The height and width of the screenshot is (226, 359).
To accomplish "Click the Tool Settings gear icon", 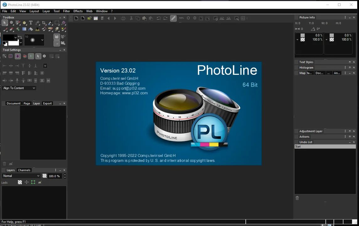I will tap(45, 56).
